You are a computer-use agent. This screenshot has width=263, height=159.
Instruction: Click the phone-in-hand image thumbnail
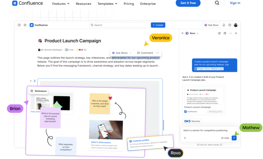106,130
